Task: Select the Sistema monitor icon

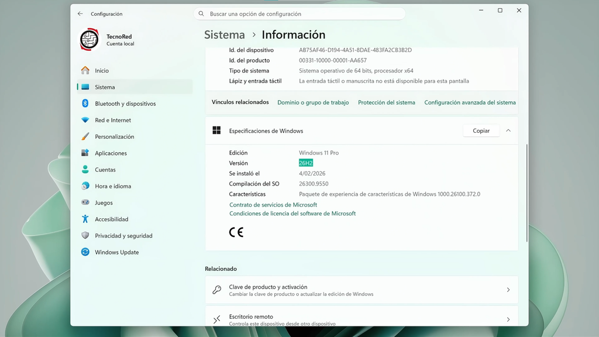Action: point(85,87)
